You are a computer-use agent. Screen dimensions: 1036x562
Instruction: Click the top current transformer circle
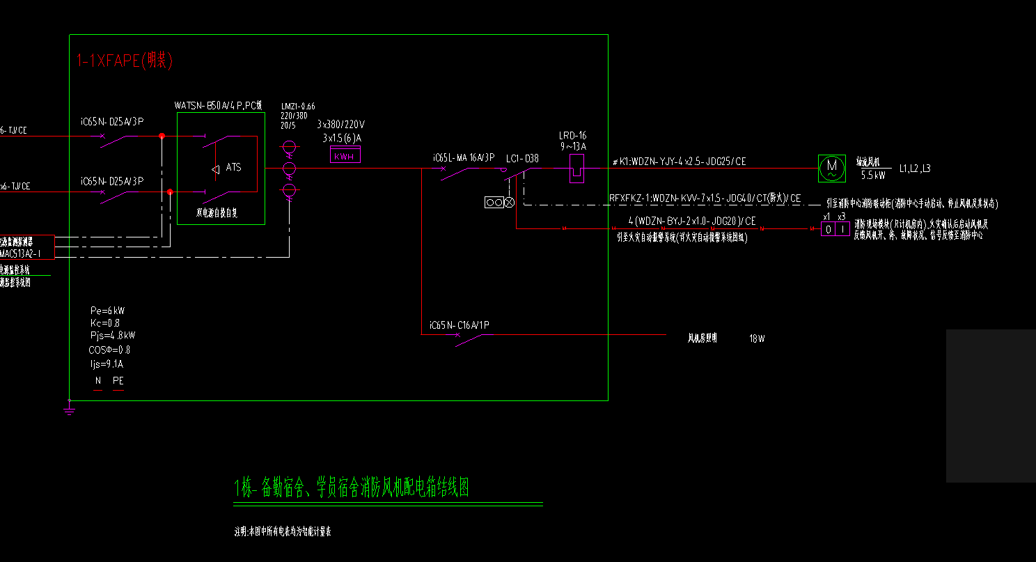289,148
